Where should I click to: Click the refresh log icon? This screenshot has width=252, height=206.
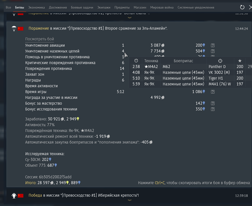coord(242,7)
